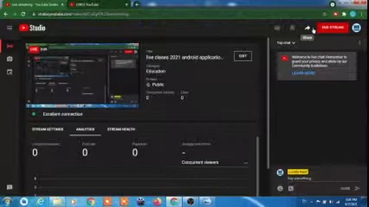Open the Chrome profile avatar

[353, 14]
